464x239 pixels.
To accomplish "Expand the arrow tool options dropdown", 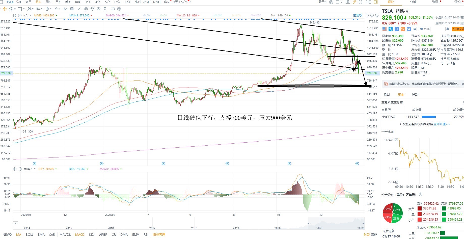I will 61,9.
